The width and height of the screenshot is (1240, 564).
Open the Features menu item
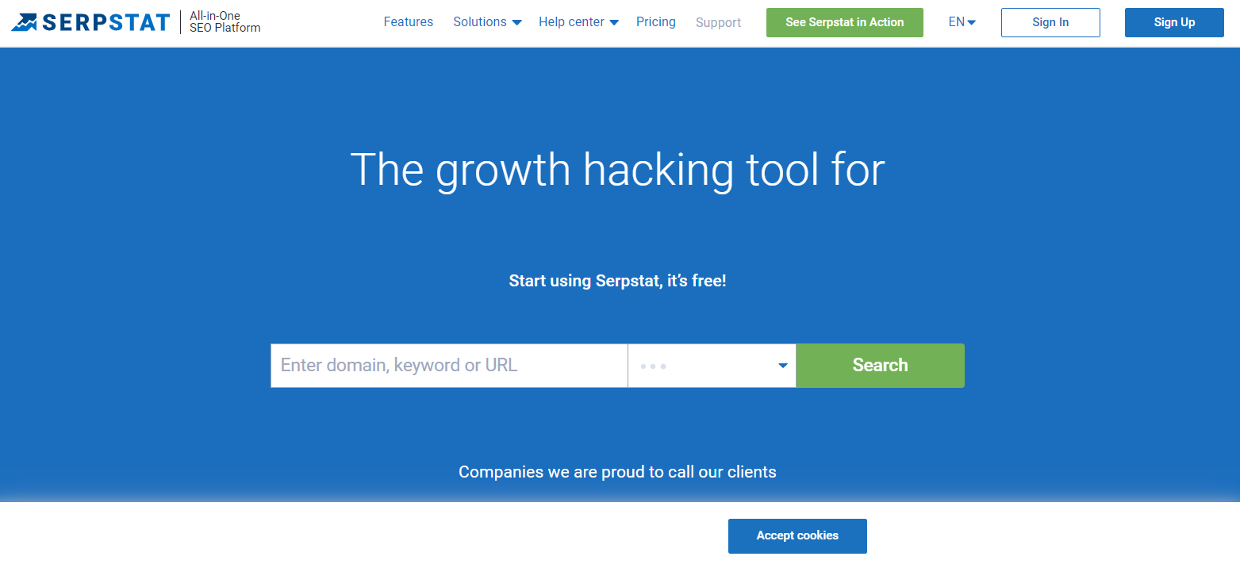coord(409,22)
